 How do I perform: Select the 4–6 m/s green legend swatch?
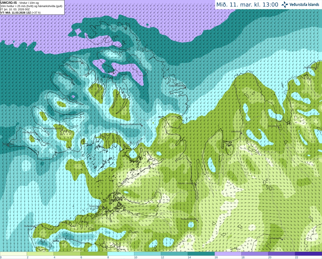67,254
